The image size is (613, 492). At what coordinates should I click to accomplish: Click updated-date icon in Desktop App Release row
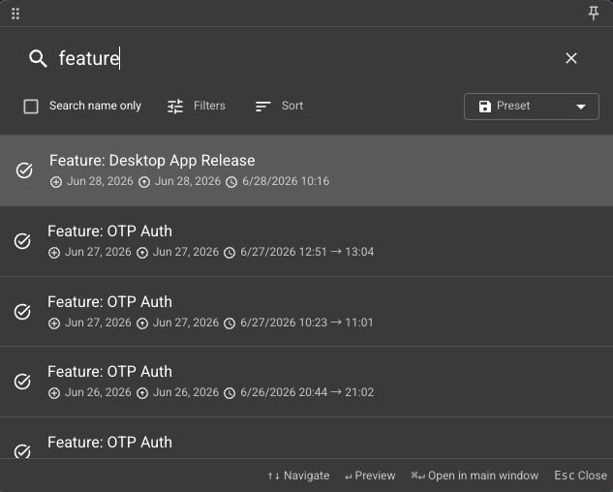[144, 182]
